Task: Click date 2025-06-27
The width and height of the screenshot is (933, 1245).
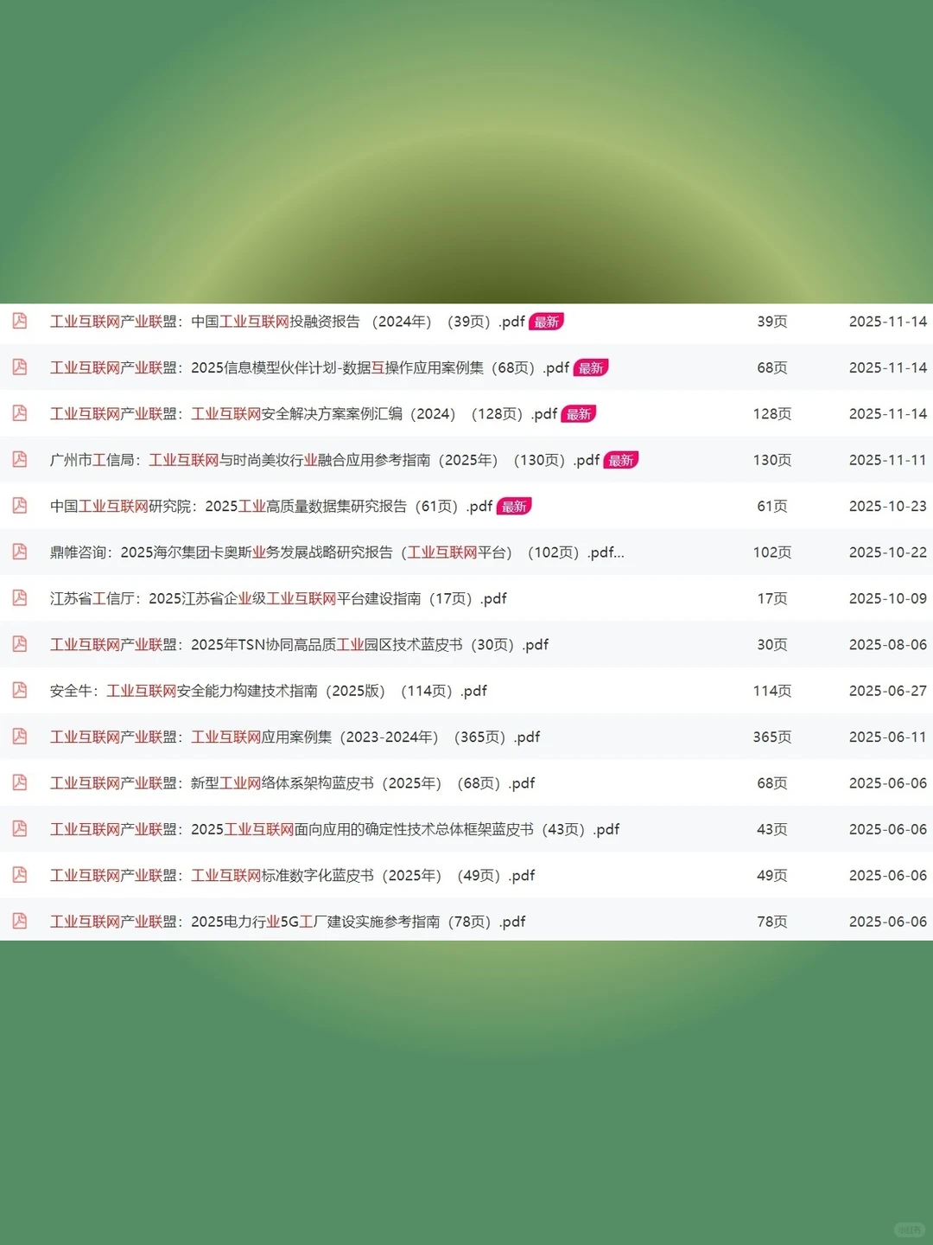Action: (888, 691)
